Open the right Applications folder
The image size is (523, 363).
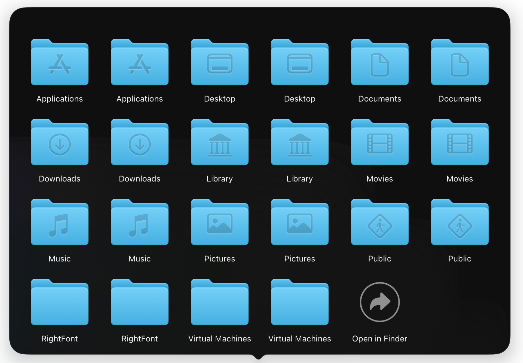tap(140, 62)
